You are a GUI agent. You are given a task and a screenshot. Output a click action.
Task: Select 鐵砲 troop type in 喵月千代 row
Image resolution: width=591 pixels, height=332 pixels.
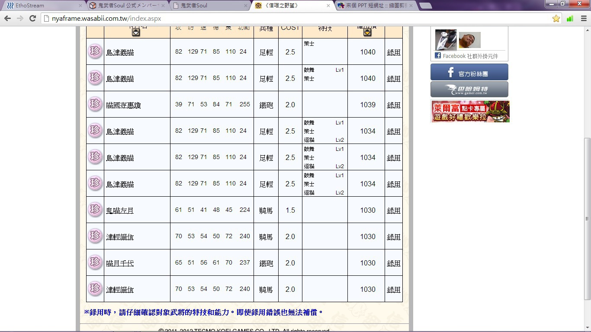[x=266, y=263]
